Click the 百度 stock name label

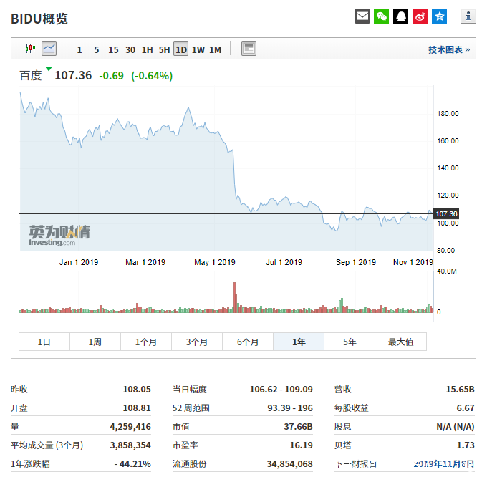tap(30, 75)
